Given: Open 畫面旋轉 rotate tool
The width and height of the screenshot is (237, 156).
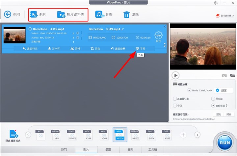Looking at the screenshot, I should pos(118,49).
